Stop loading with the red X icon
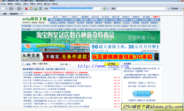The image size is (184, 111). coord(26,9)
